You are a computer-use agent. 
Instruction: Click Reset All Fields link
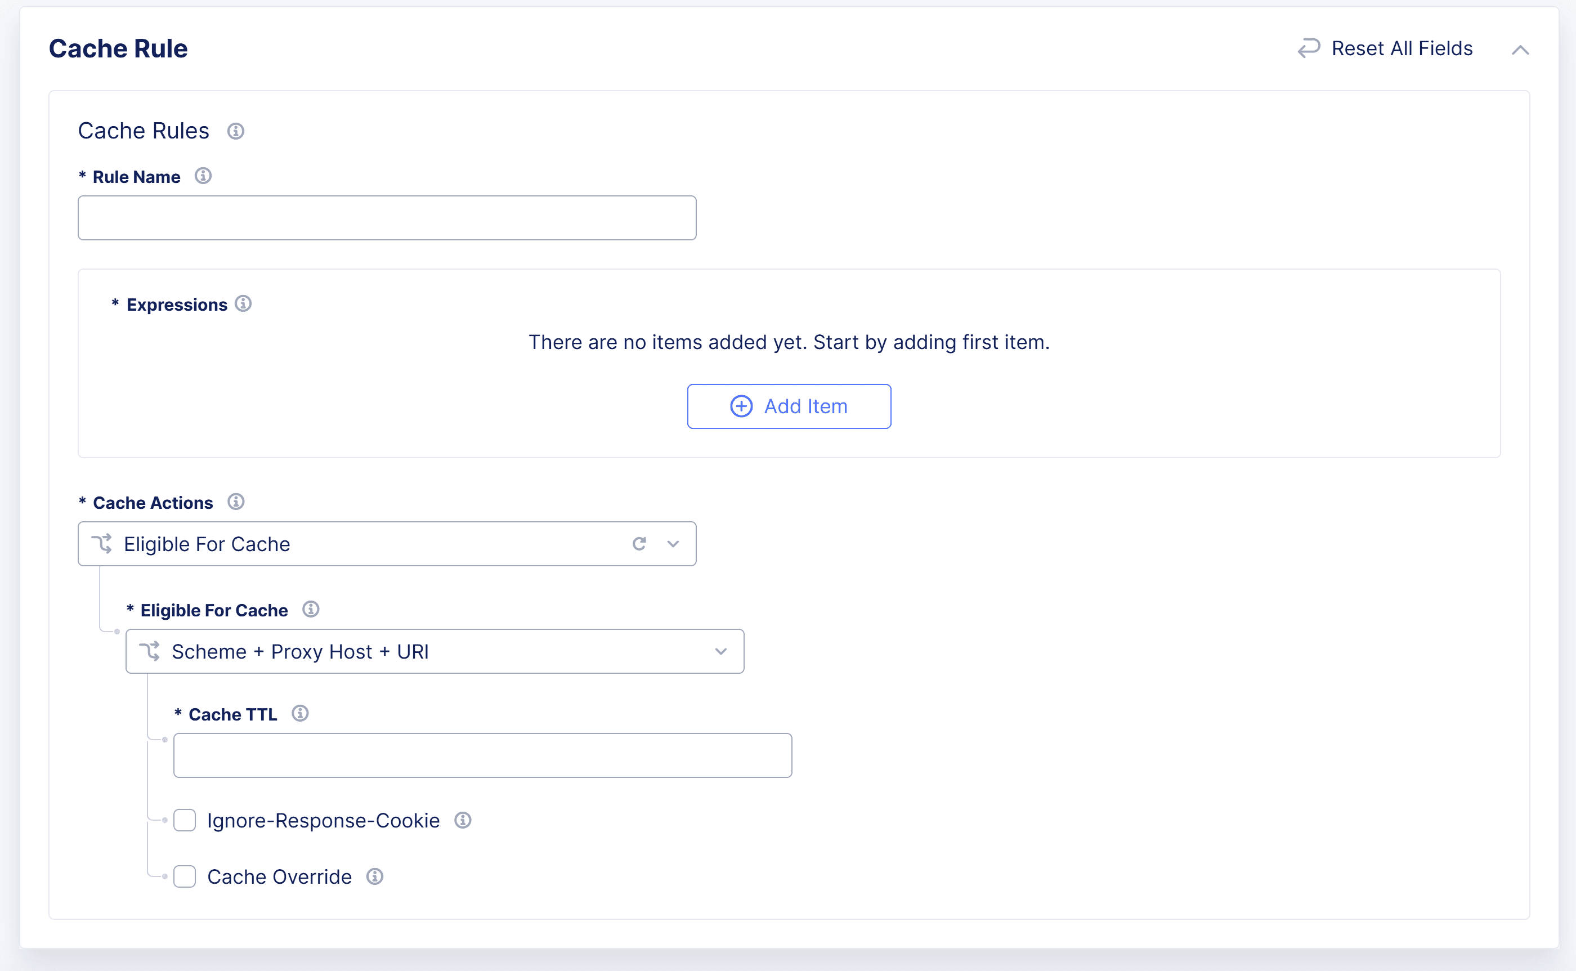[1402, 49]
